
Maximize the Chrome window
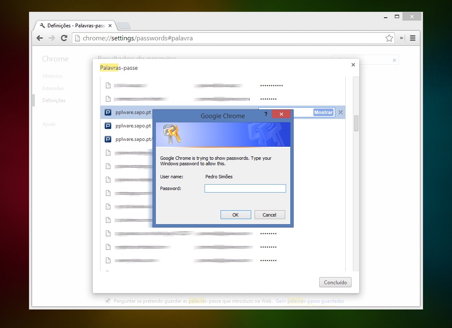pyautogui.click(x=397, y=17)
